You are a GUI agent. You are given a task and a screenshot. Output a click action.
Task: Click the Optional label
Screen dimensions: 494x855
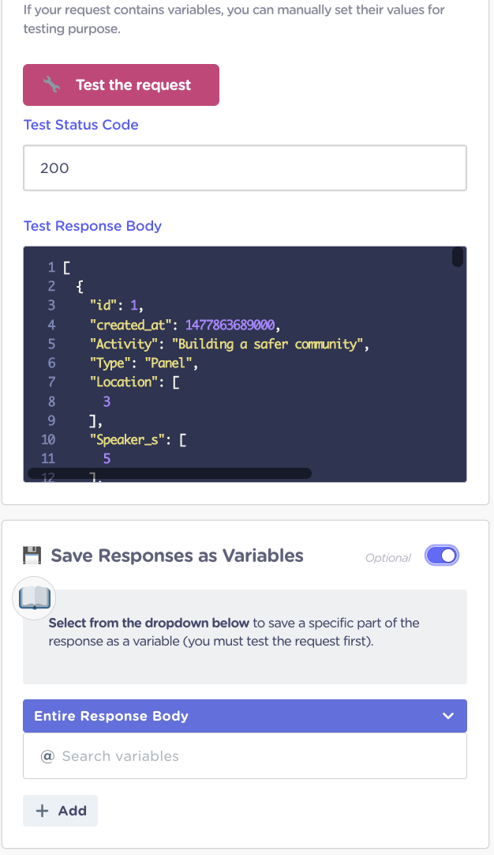coord(387,558)
